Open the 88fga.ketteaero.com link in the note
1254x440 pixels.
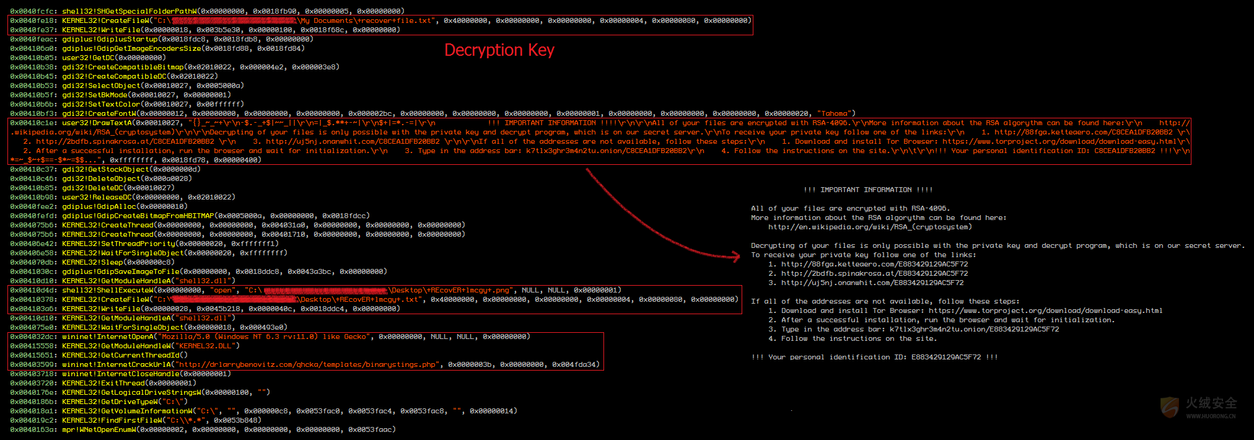click(x=874, y=265)
